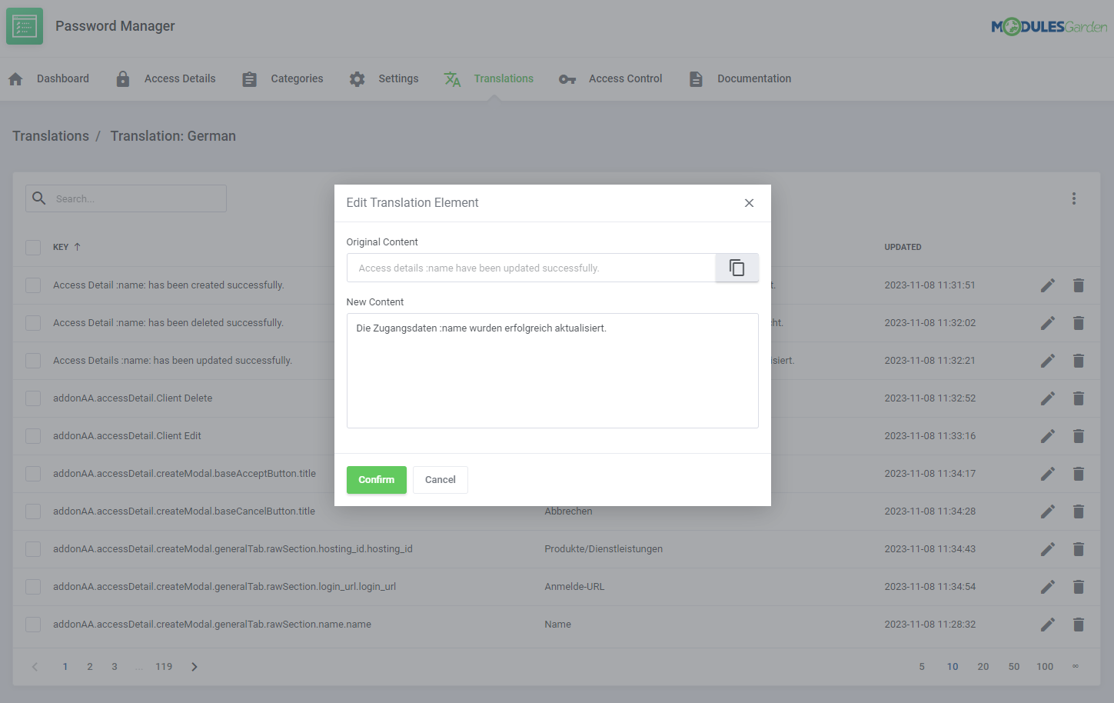Screen dimensions: 1114x703
Task: Copy the Original Content using the copy icon
Action: tap(737, 267)
